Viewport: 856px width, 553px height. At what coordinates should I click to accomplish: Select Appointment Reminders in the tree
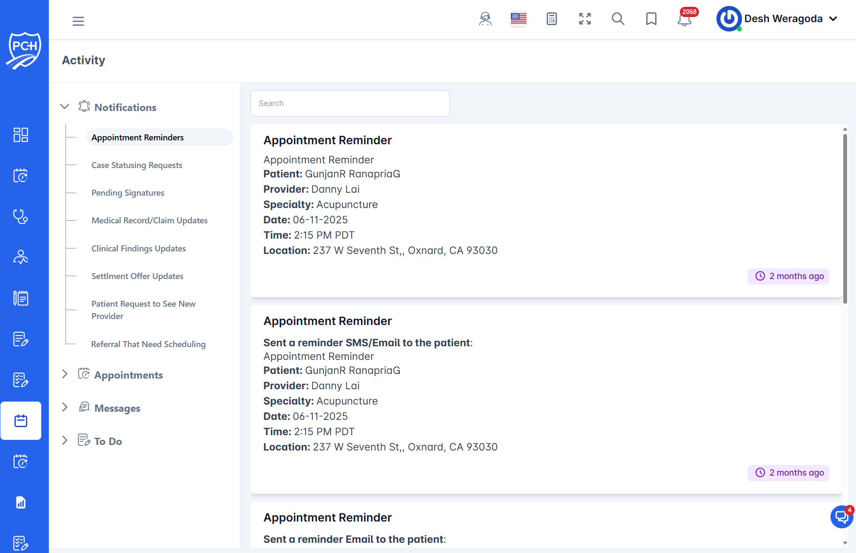pyautogui.click(x=160, y=137)
